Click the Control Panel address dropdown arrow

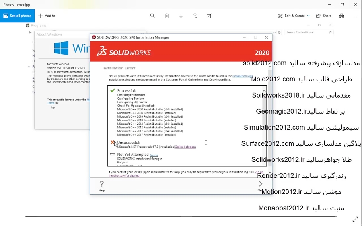[x=274, y=33]
